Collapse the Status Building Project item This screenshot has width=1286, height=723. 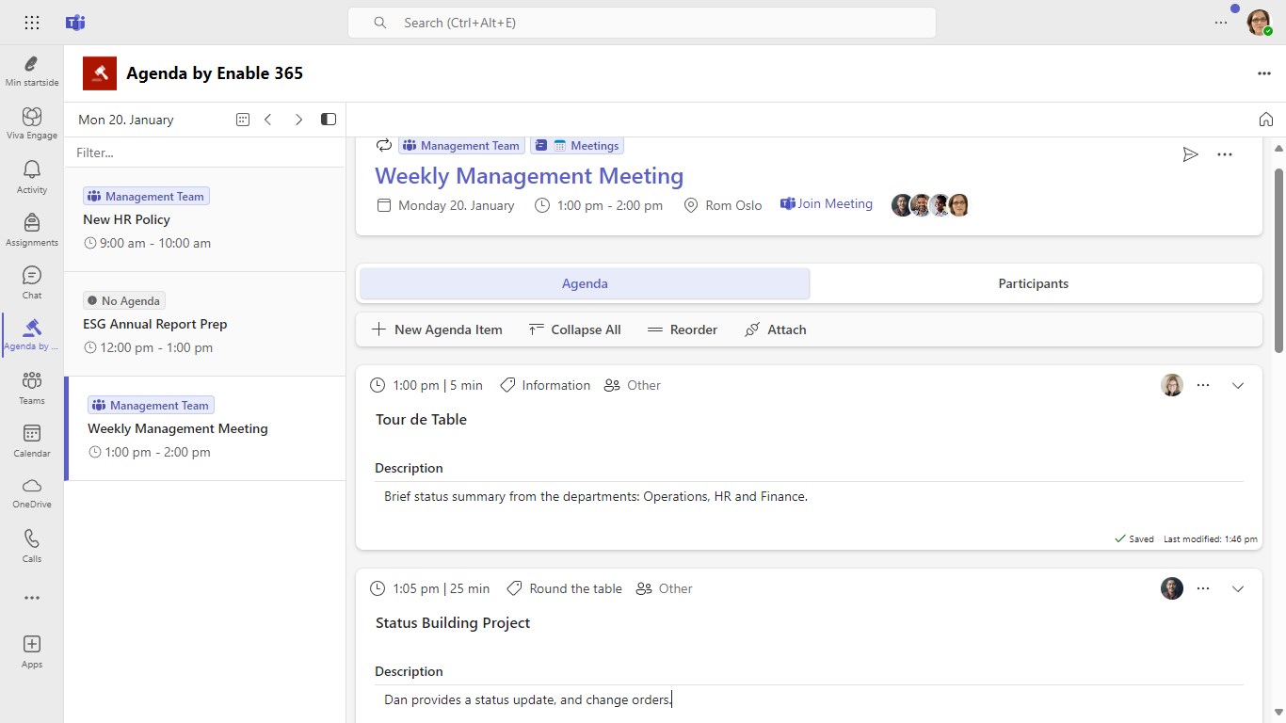tap(1238, 588)
